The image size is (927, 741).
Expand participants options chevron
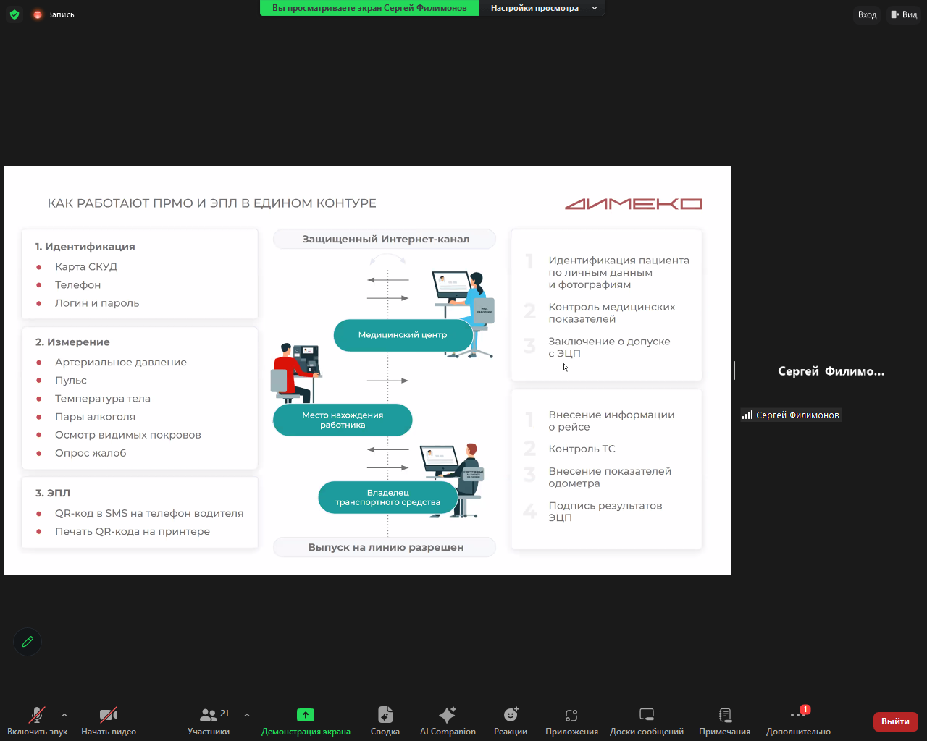click(247, 715)
